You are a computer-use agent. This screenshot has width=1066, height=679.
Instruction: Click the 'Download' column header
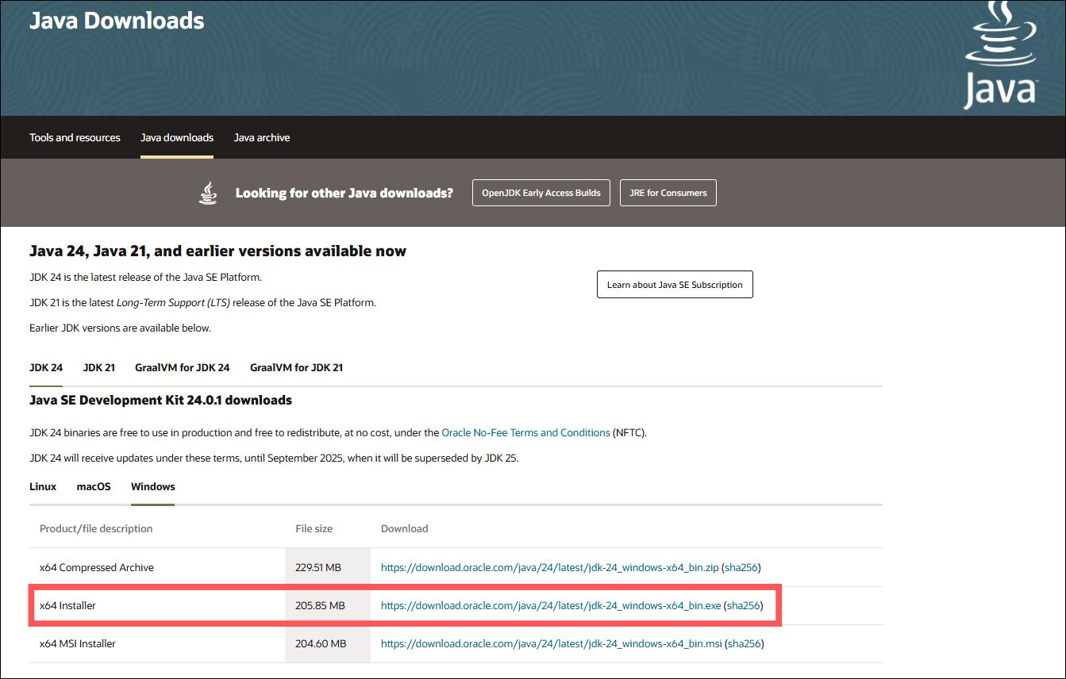click(405, 528)
